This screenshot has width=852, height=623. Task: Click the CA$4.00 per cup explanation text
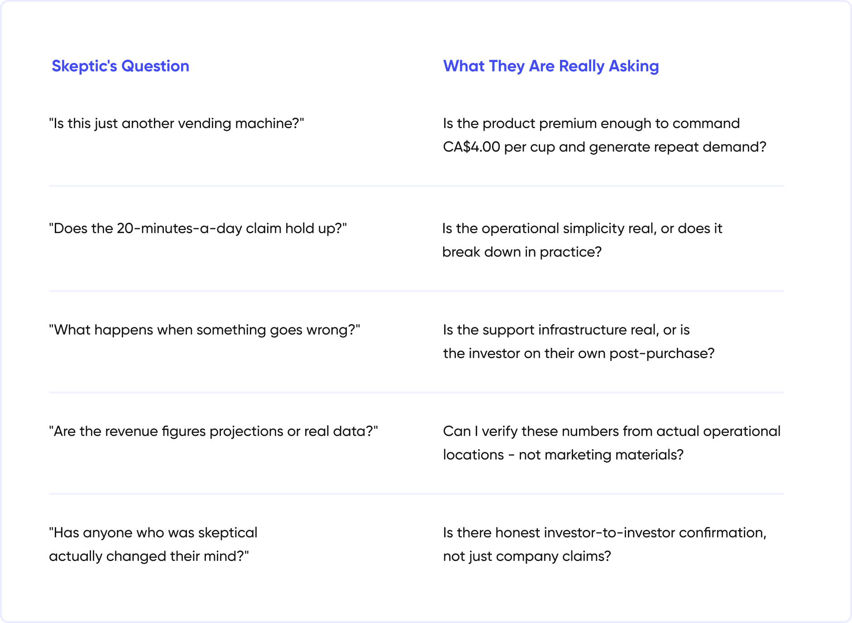click(604, 135)
